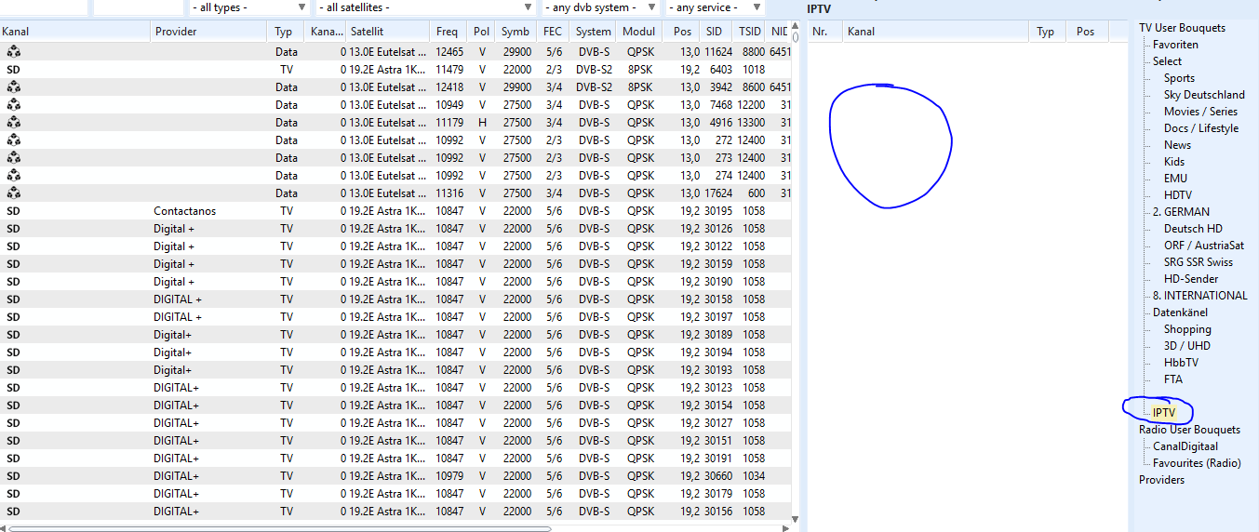Click the SD icon in the Contactanos row
The image size is (1259, 532).
(13, 211)
